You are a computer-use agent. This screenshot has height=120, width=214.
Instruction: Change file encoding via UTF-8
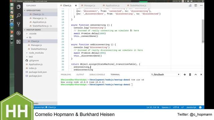tap(176, 107)
